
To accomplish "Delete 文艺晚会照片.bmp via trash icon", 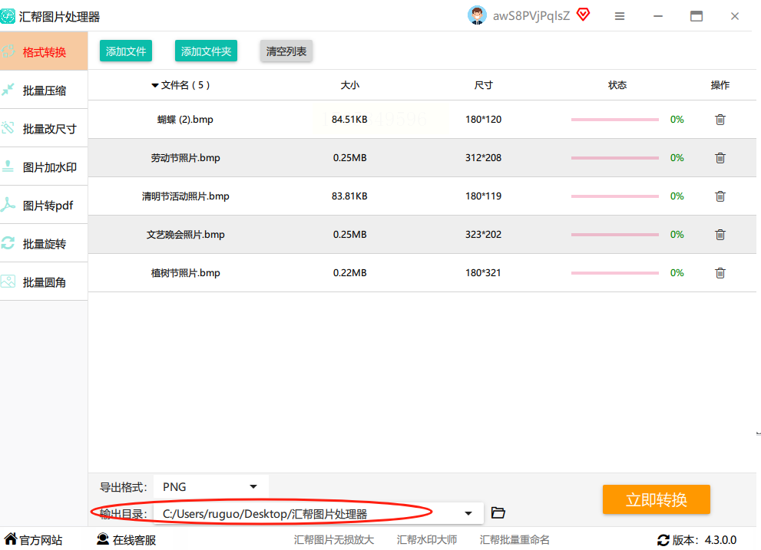I will click(x=720, y=234).
